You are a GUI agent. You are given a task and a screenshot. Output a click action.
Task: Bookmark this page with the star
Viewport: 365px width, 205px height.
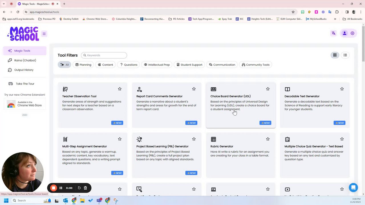[x=293, y=12]
